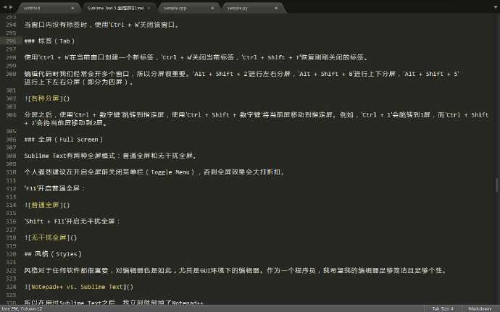Close the untitled tab
This screenshot has height=312, width=500.
[72, 8]
